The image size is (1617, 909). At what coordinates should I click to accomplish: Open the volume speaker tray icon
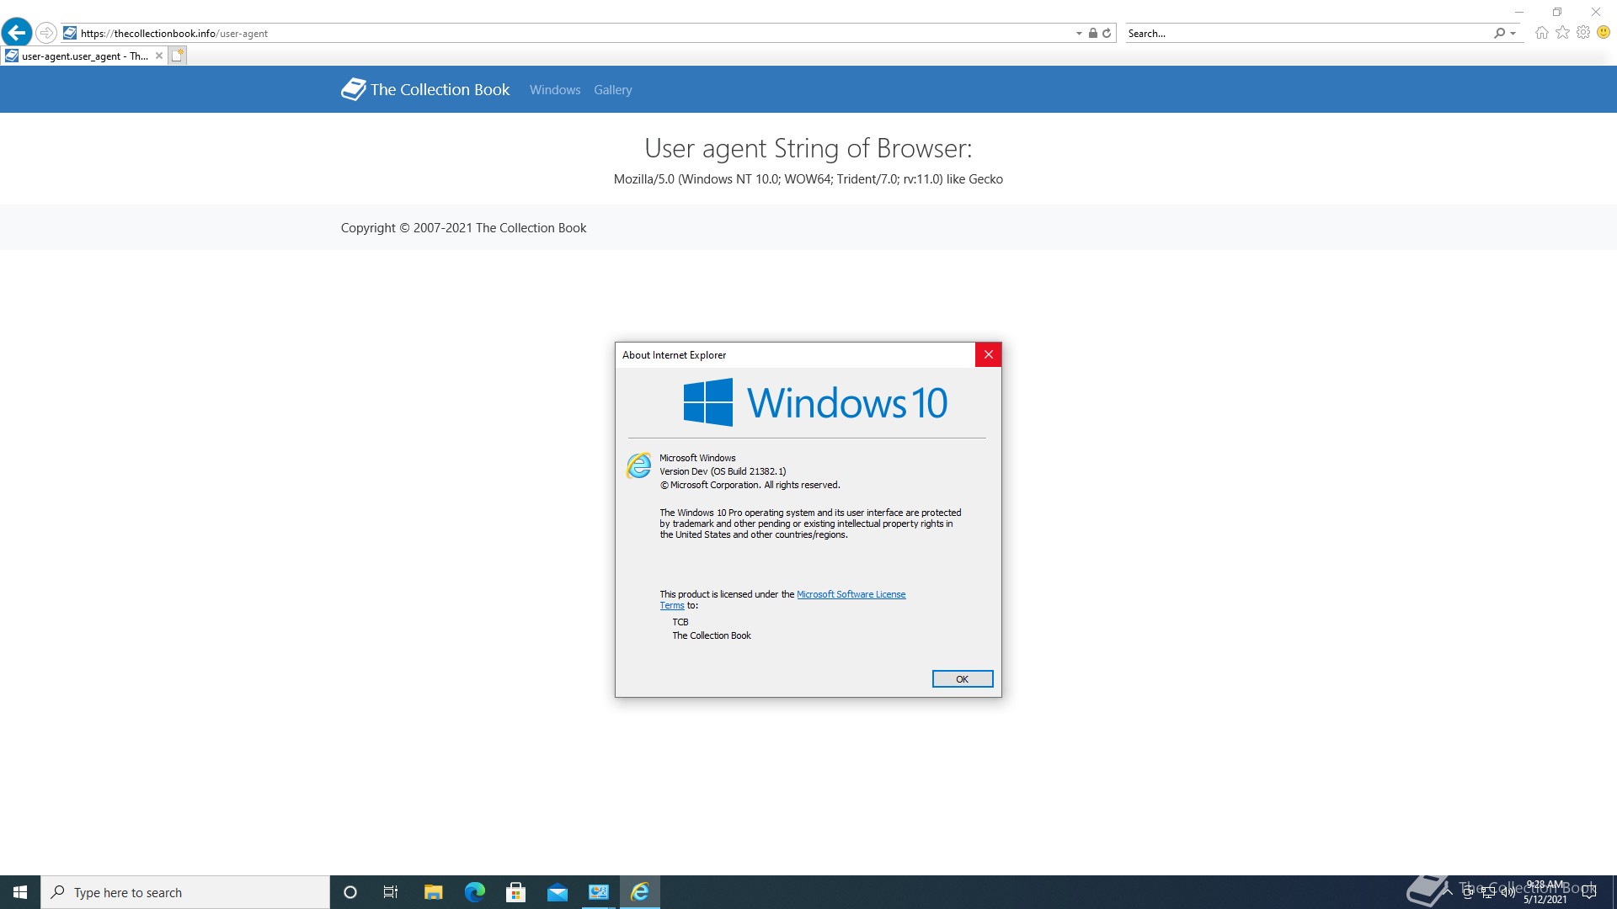[x=1508, y=892]
